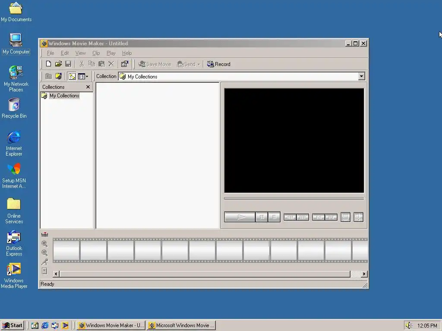The width and height of the screenshot is (442, 331).
Task: Launch Media Player from Quick Launch
Action: 65,325
